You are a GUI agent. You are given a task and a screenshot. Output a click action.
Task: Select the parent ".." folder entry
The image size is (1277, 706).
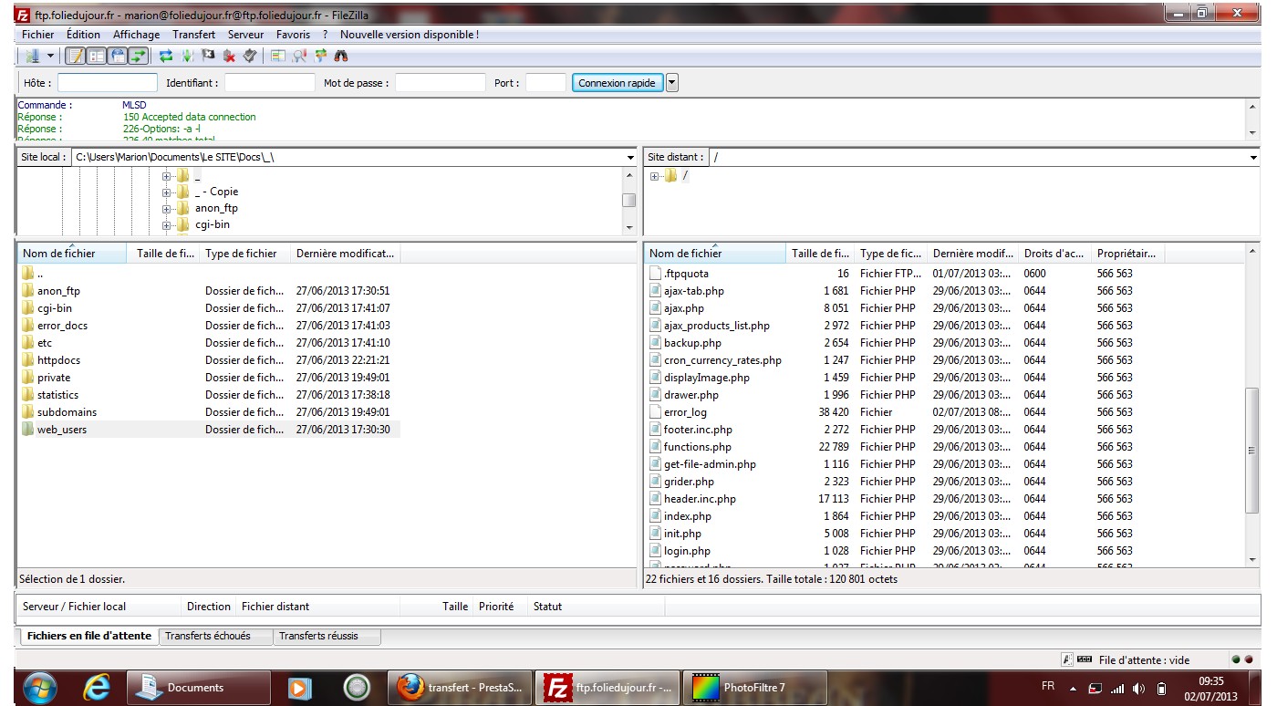point(208,274)
